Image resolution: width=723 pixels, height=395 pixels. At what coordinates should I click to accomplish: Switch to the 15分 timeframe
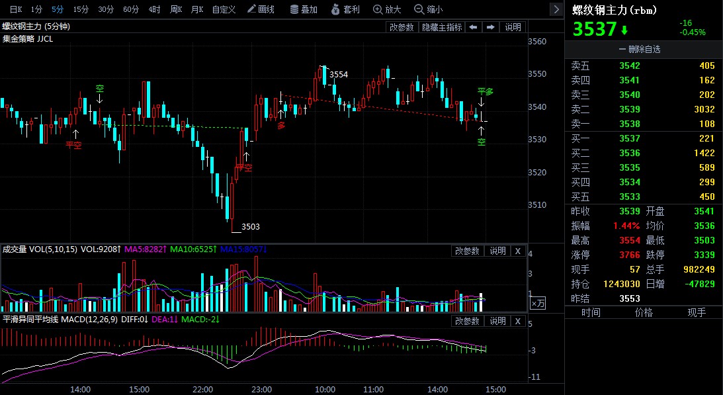click(81, 9)
